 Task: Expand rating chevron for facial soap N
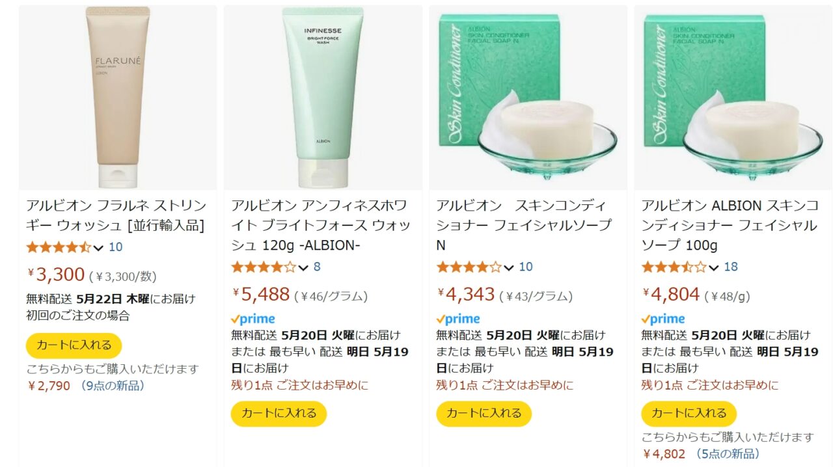click(508, 267)
